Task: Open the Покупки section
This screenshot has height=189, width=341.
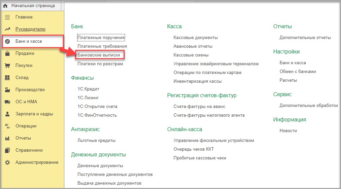Action: pyautogui.click(x=24, y=66)
